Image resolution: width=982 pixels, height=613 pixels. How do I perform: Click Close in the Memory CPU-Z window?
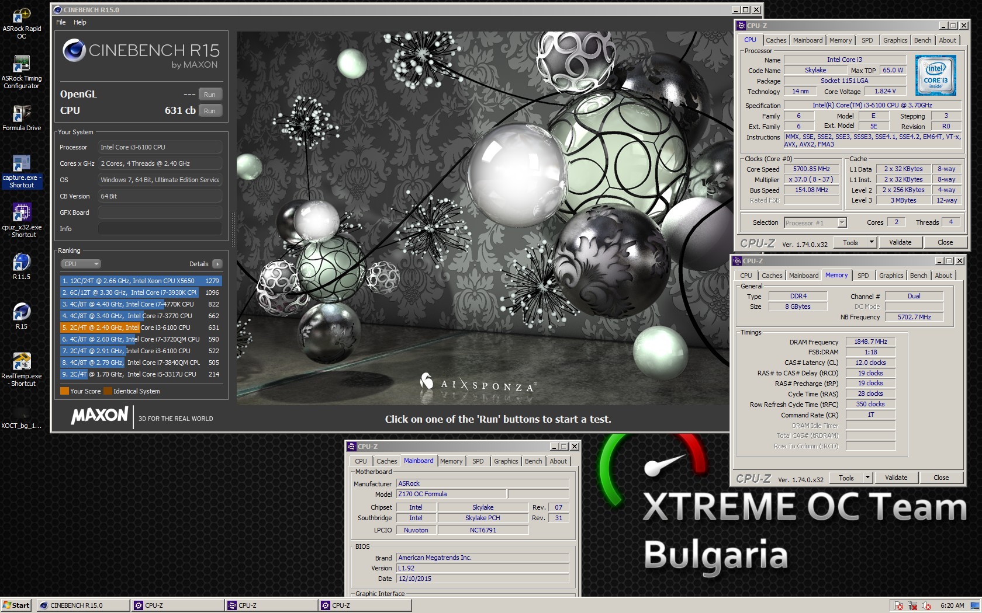(941, 478)
